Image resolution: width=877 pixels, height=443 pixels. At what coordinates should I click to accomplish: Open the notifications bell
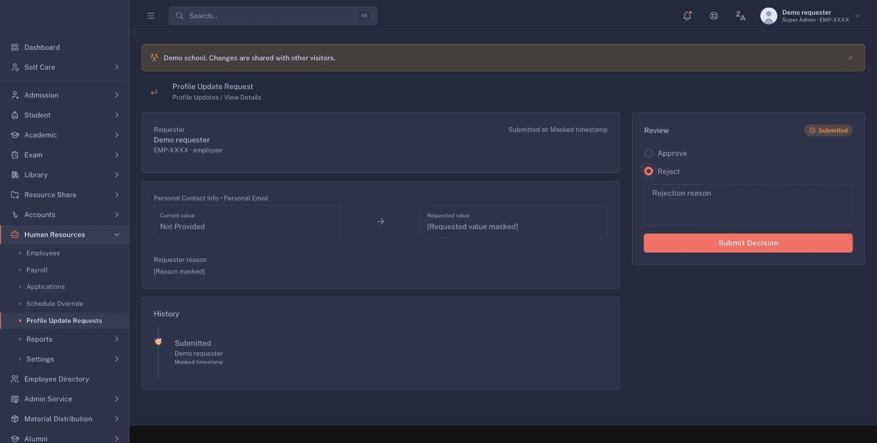coord(687,16)
